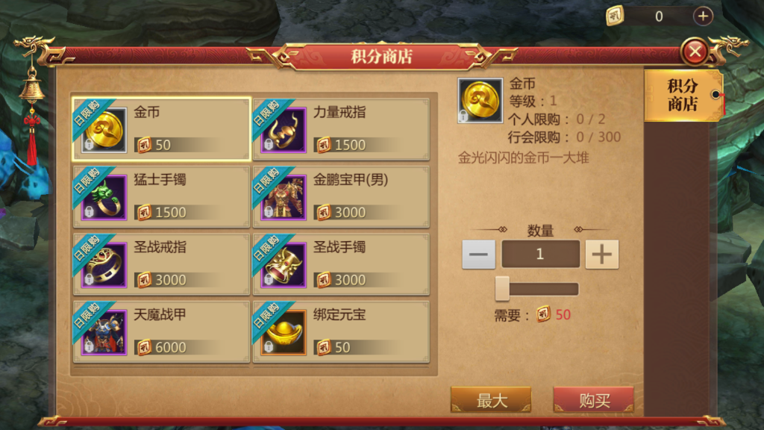764x430 pixels.
Task: Close the 积分商店 shop window
Action: [x=695, y=51]
